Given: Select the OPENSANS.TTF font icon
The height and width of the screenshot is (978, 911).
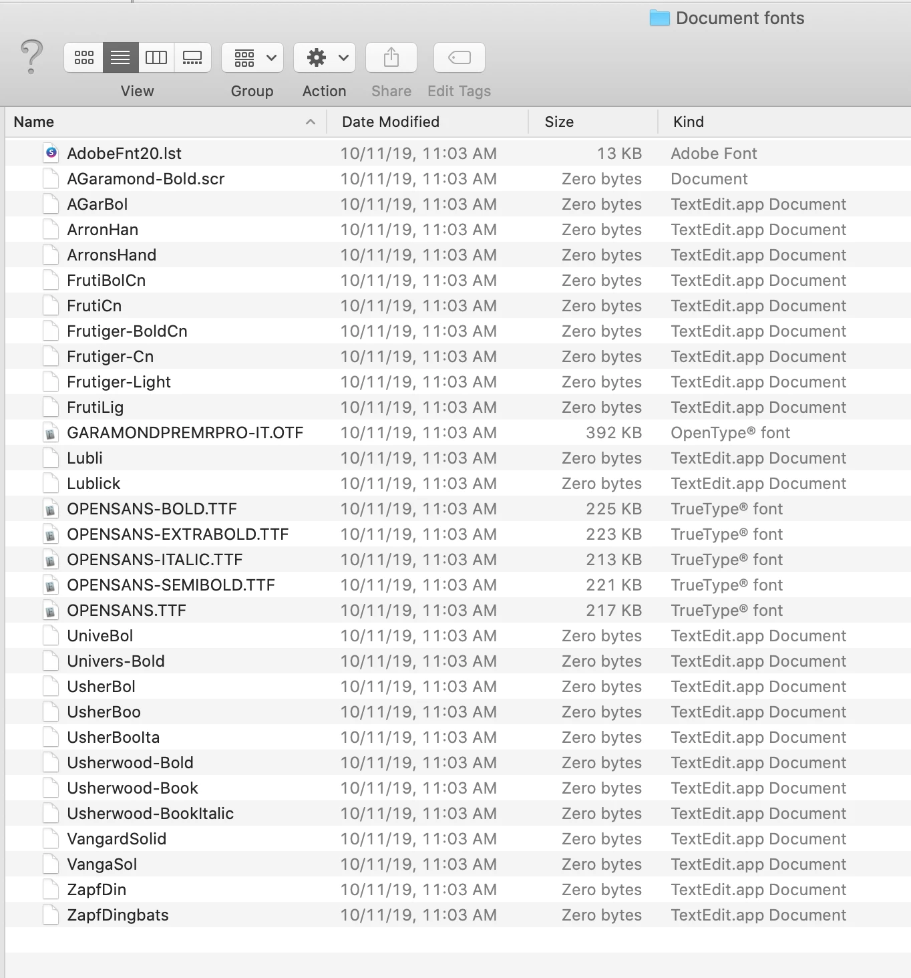Looking at the screenshot, I should pos(51,610).
